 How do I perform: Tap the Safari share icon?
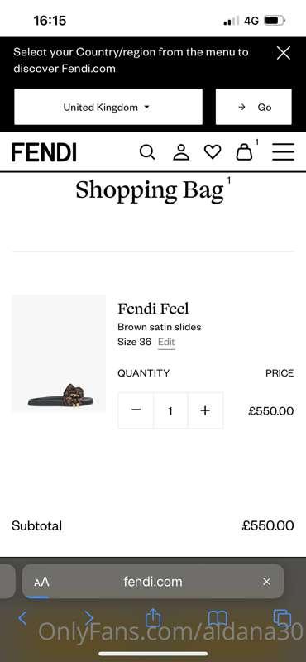(153, 618)
